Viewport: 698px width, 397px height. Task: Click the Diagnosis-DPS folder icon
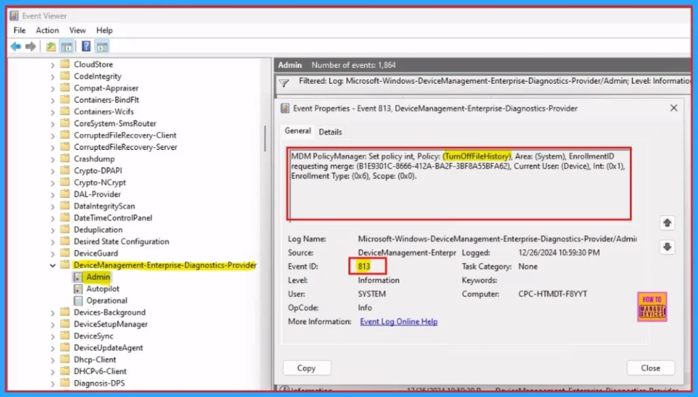[65, 383]
